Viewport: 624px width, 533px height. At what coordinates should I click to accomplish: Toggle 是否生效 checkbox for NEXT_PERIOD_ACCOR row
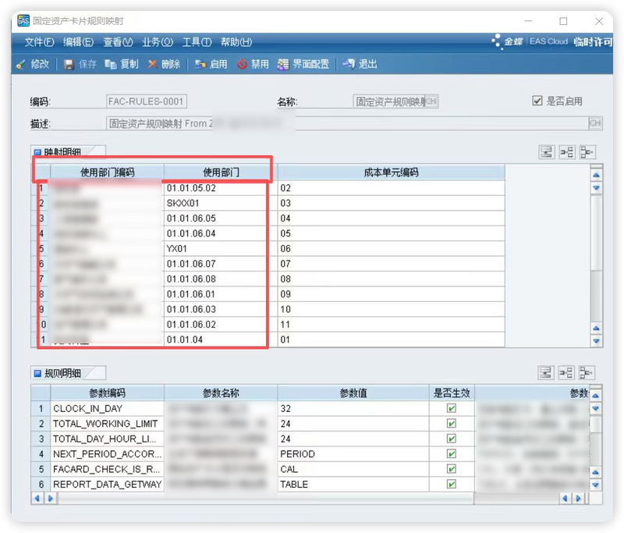(452, 453)
